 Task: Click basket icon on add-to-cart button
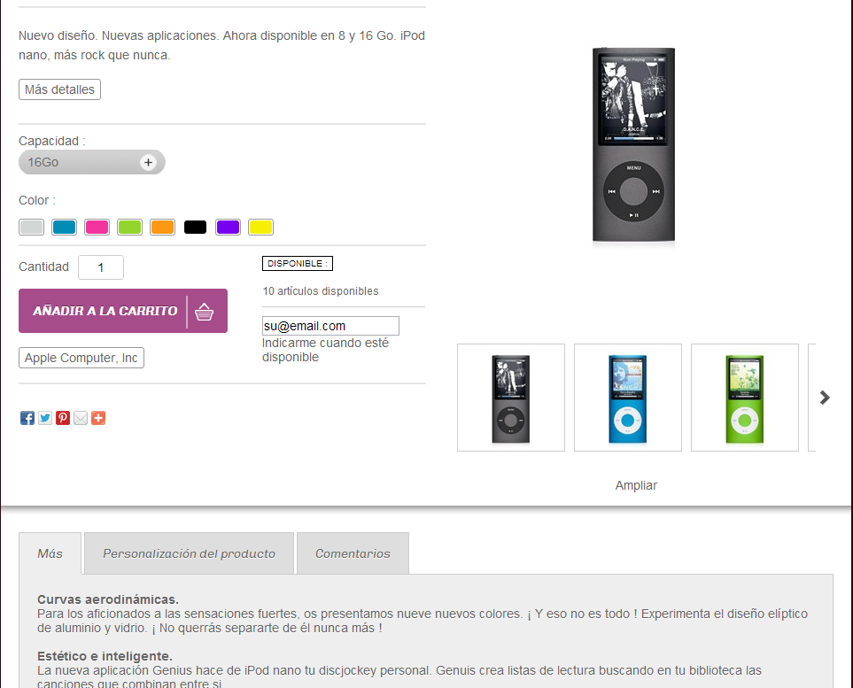click(x=204, y=312)
